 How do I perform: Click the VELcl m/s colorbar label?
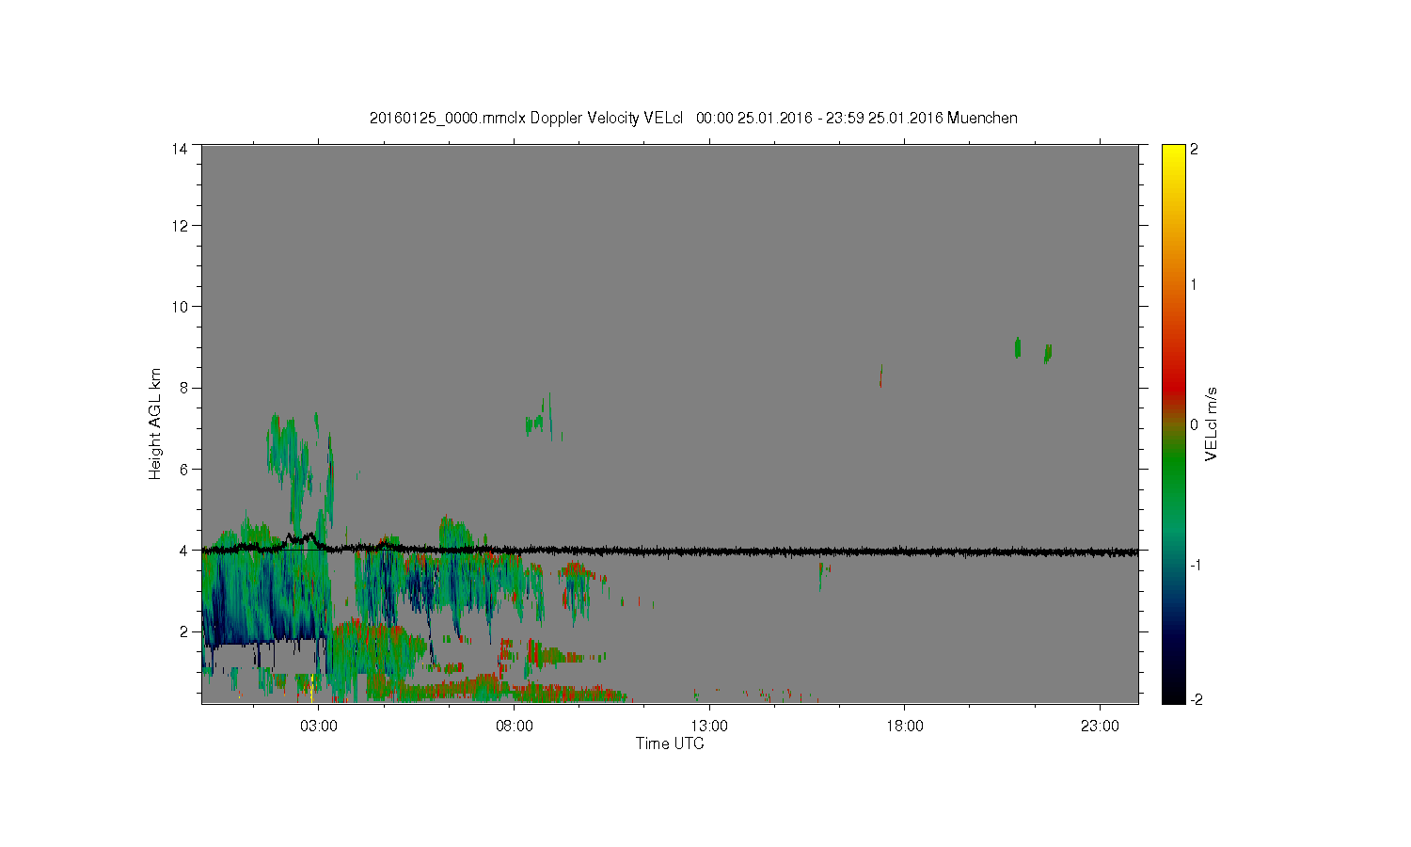pyautogui.click(x=1212, y=424)
